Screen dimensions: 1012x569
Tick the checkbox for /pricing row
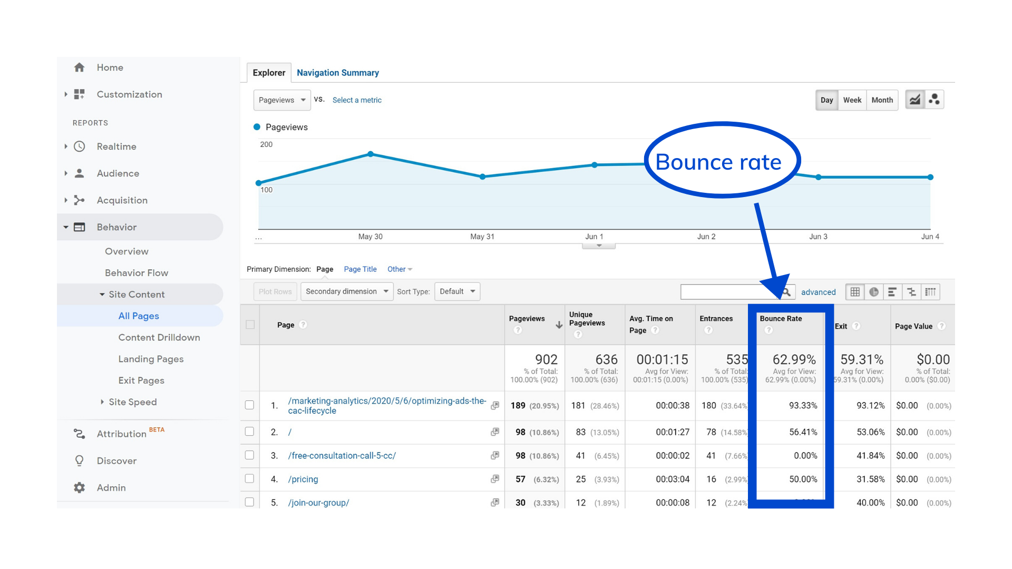click(250, 479)
